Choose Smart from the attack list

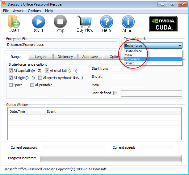[153, 63]
